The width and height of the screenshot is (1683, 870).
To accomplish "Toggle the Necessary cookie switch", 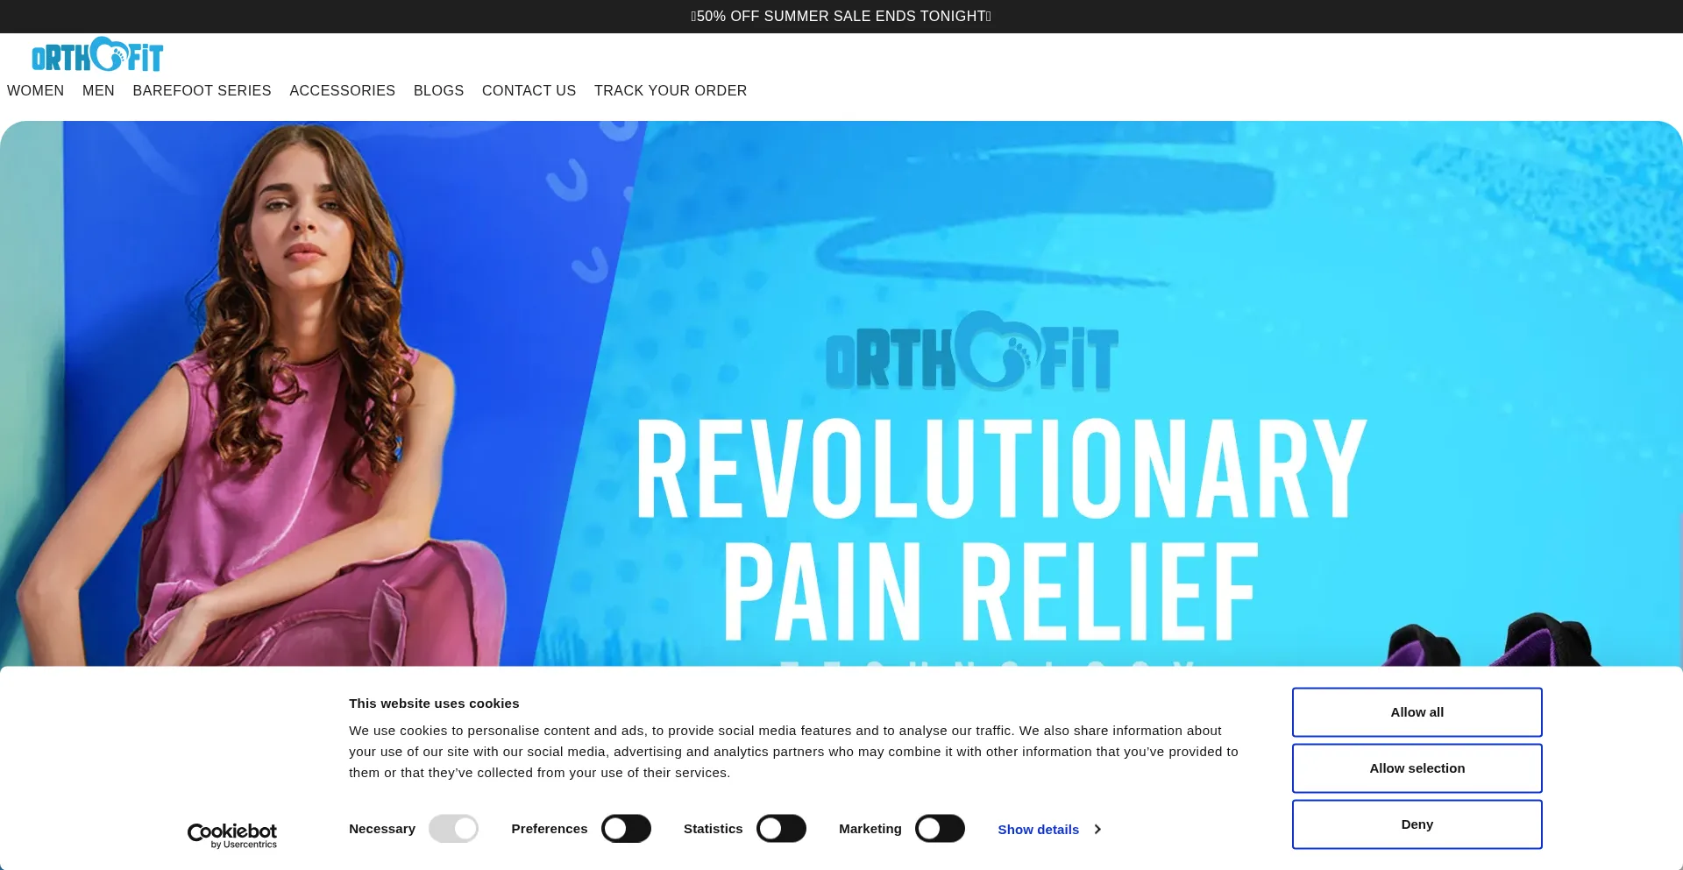I will coord(453,829).
